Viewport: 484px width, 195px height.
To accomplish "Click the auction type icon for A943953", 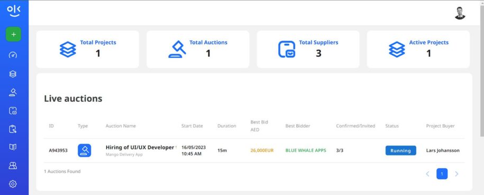I will pyautogui.click(x=84, y=150).
